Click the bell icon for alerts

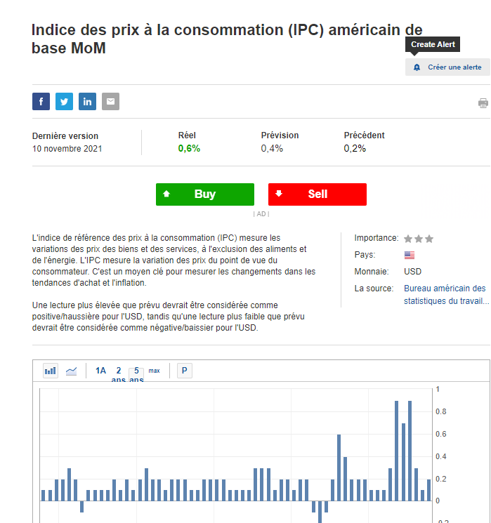point(417,67)
